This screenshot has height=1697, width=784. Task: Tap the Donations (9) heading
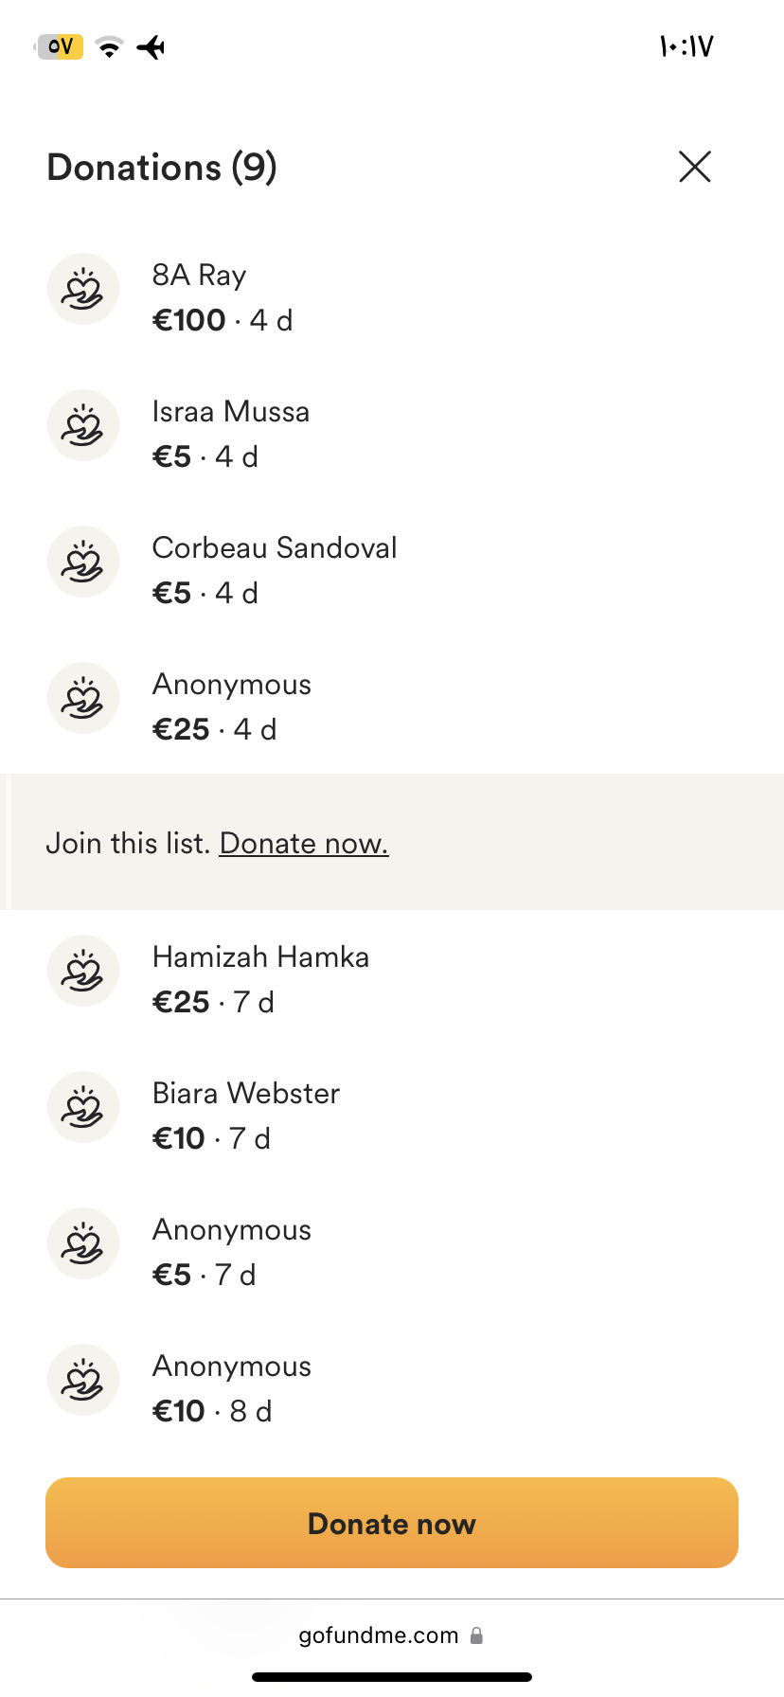(162, 167)
